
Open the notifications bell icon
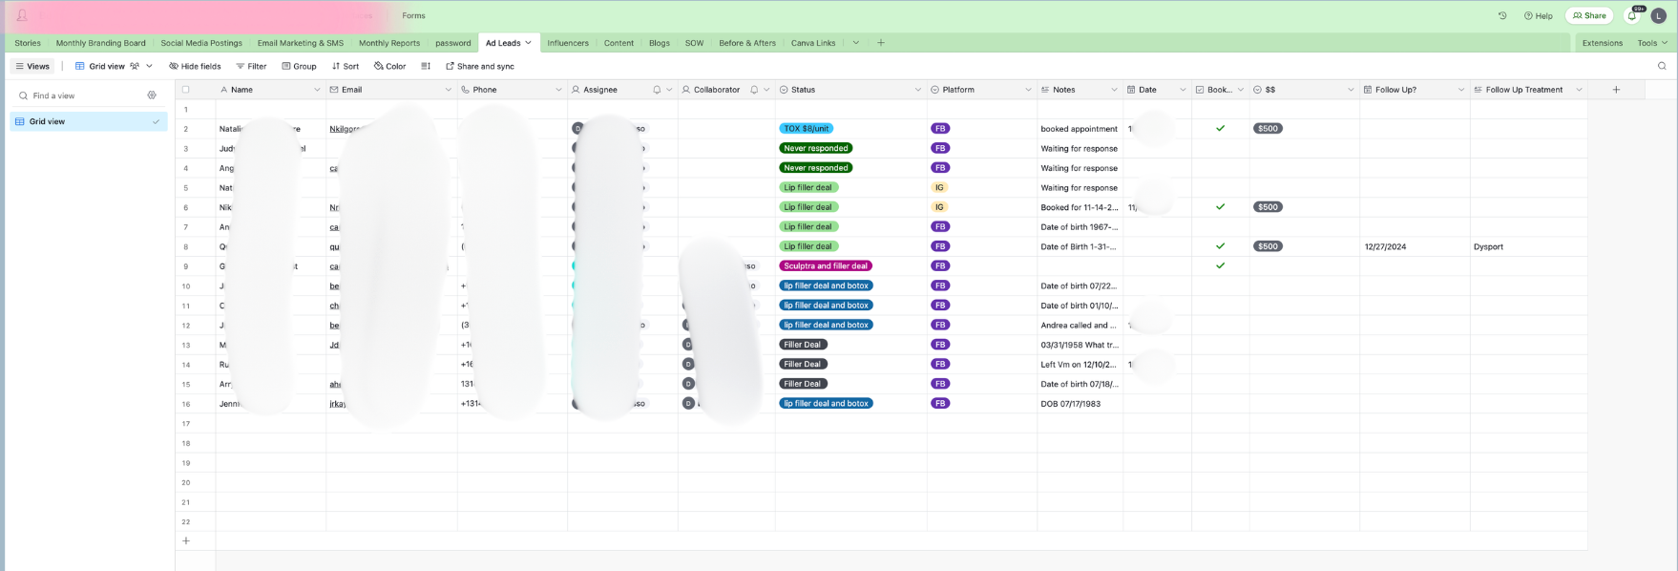(1632, 16)
